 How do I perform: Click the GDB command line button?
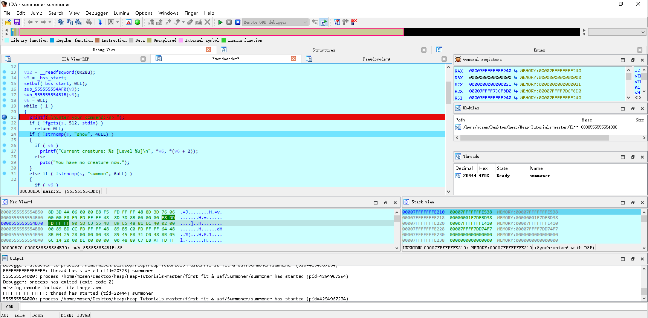tap(10, 307)
